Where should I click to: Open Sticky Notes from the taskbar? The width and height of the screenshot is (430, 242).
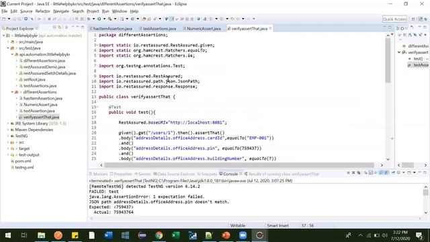click(75, 235)
